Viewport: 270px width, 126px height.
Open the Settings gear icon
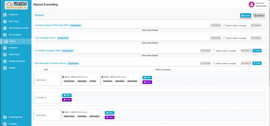coord(5,68)
